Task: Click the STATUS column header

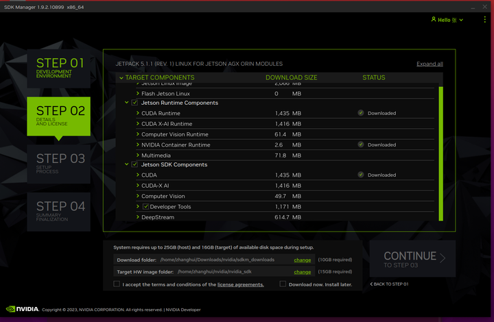Action: (x=374, y=77)
